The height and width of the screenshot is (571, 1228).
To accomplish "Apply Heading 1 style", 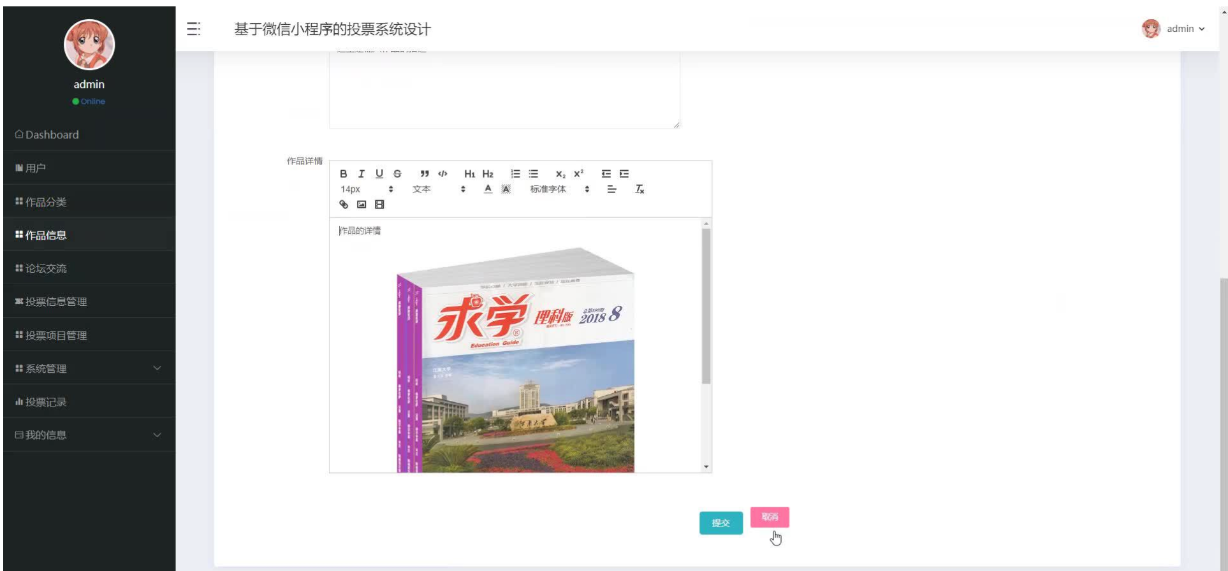I will coord(470,174).
